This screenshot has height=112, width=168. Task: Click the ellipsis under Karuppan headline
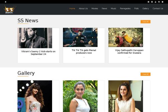click(129, 57)
